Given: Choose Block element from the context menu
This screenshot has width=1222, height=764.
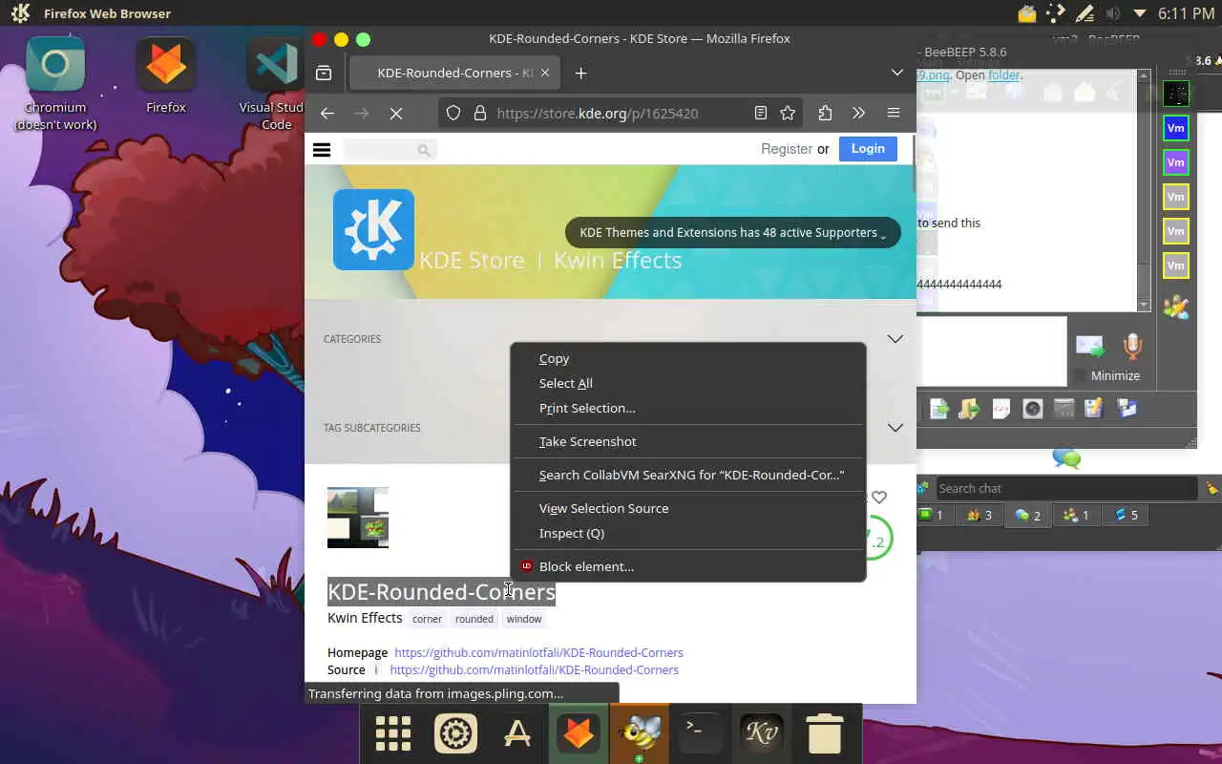Looking at the screenshot, I should [688, 566].
